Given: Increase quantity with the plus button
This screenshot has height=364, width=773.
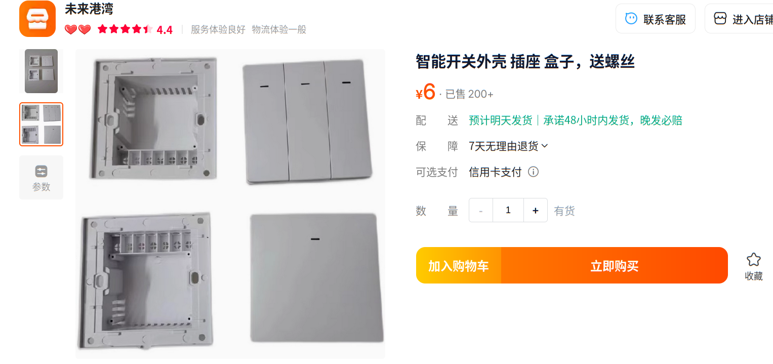Looking at the screenshot, I should point(535,210).
